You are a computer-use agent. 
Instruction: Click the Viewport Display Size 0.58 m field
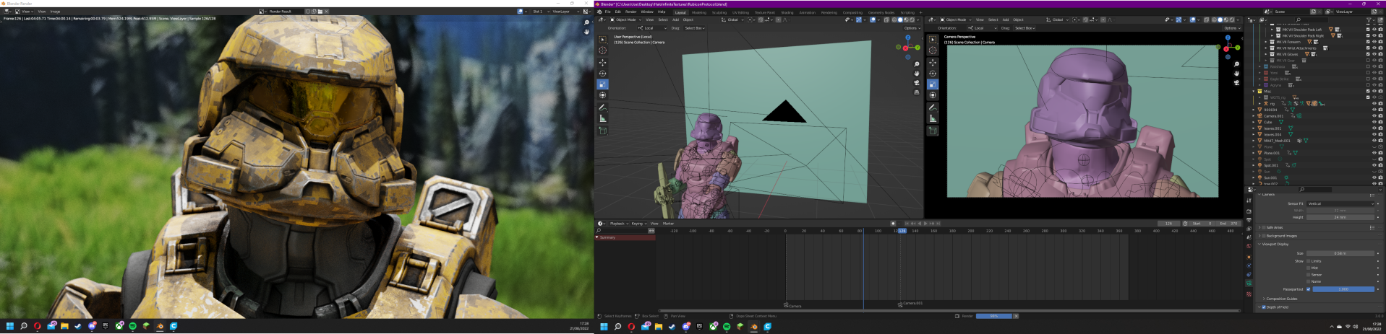1340,253
